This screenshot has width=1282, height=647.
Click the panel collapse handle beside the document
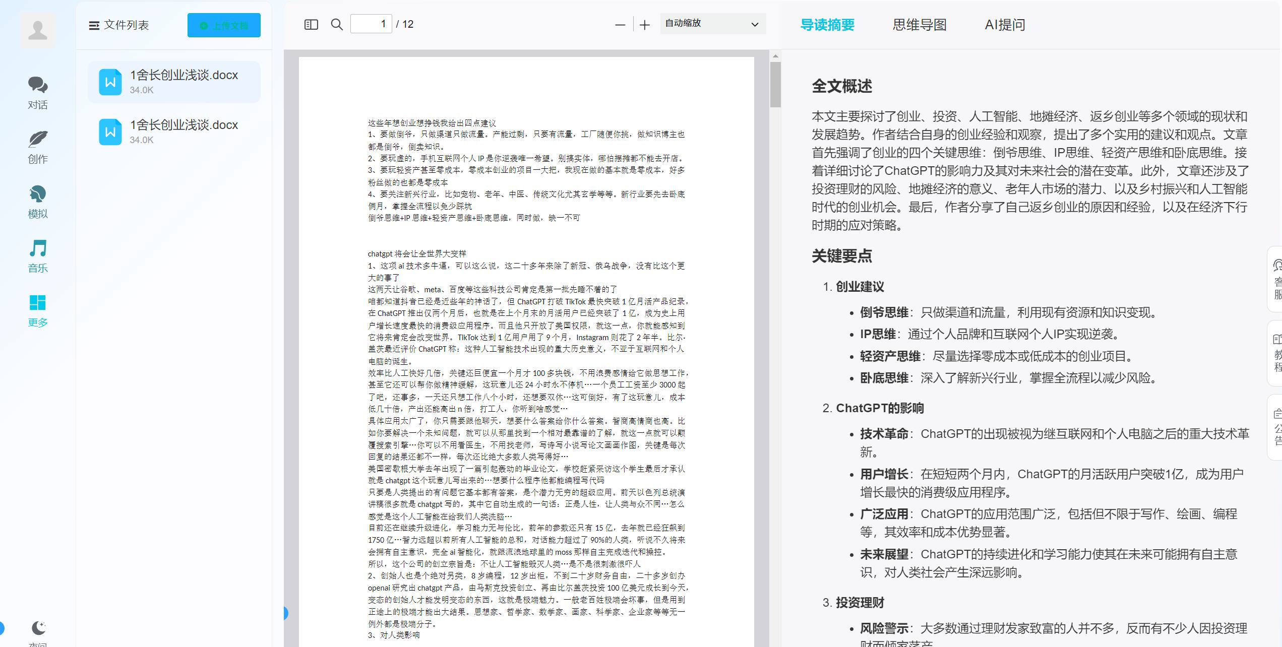(285, 613)
